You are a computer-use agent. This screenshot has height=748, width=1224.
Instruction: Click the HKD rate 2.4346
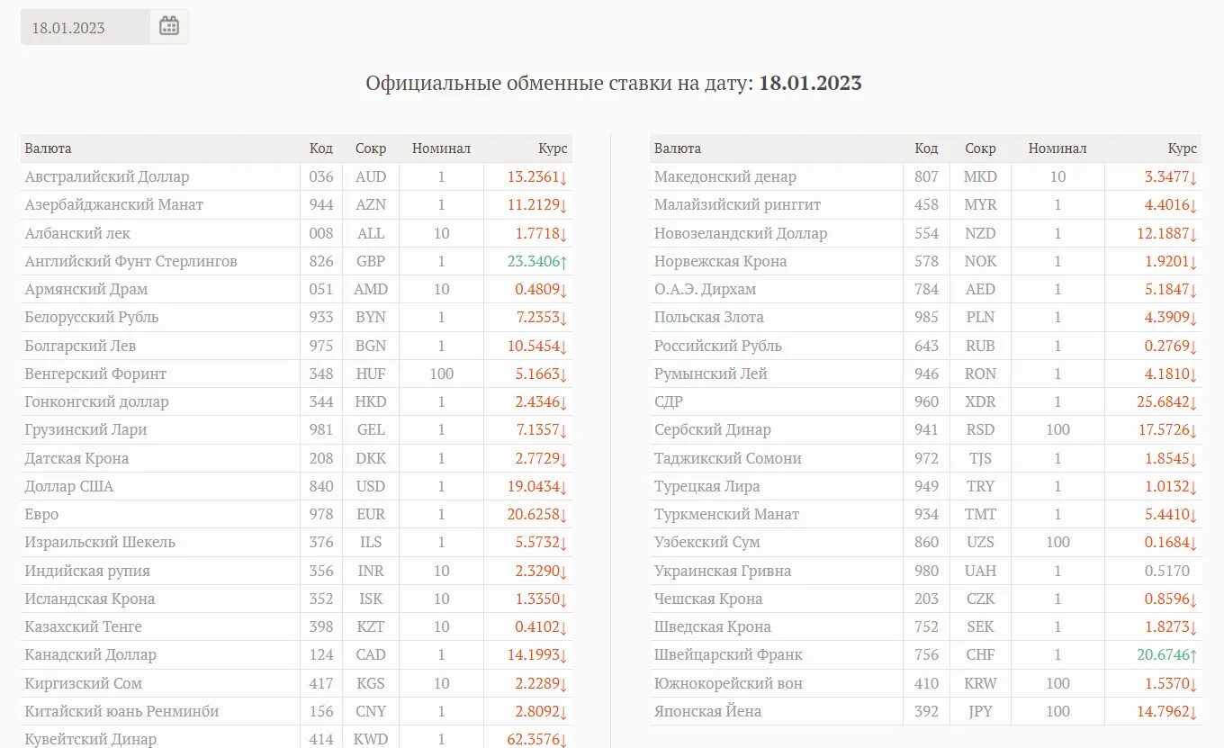(x=542, y=402)
